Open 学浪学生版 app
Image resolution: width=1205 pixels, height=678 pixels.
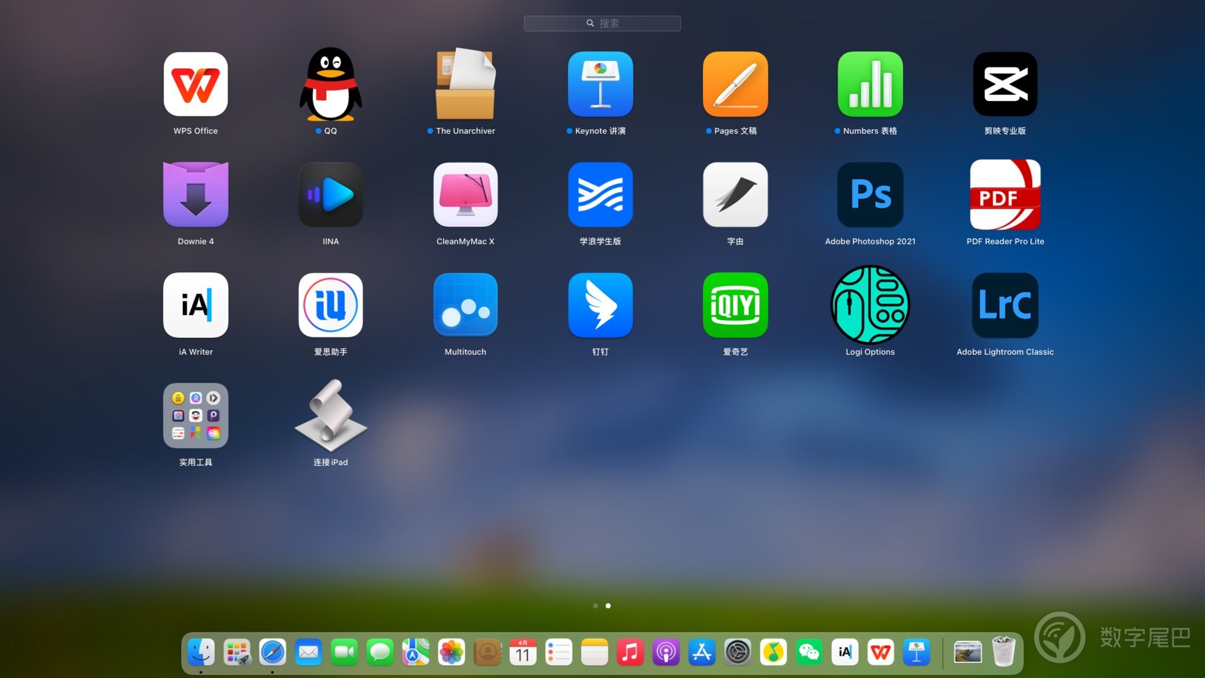[x=600, y=195]
